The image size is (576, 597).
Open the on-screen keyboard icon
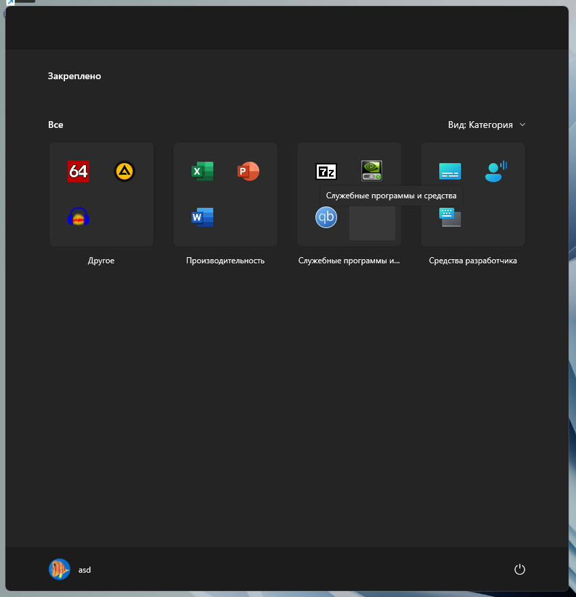click(450, 217)
